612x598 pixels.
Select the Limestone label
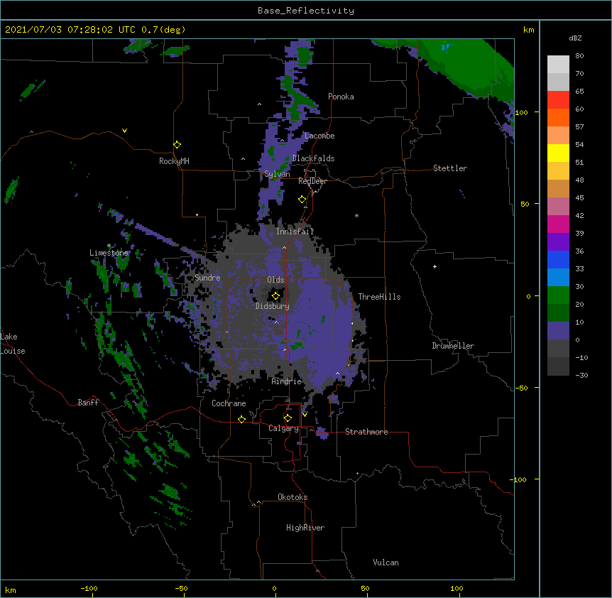click(109, 253)
